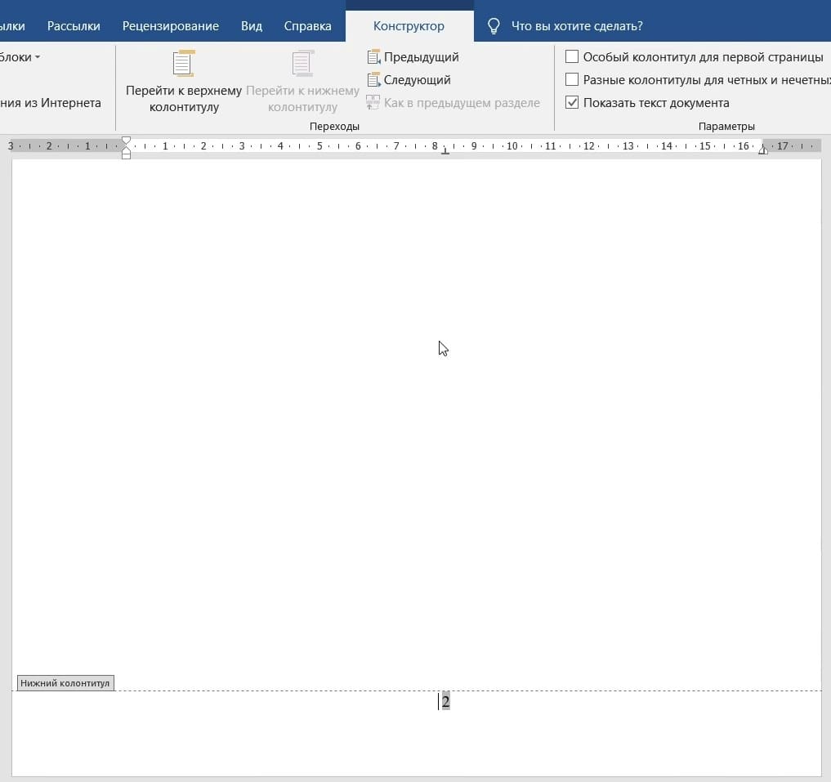Click the lightbulb Tell Me icon

(494, 26)
